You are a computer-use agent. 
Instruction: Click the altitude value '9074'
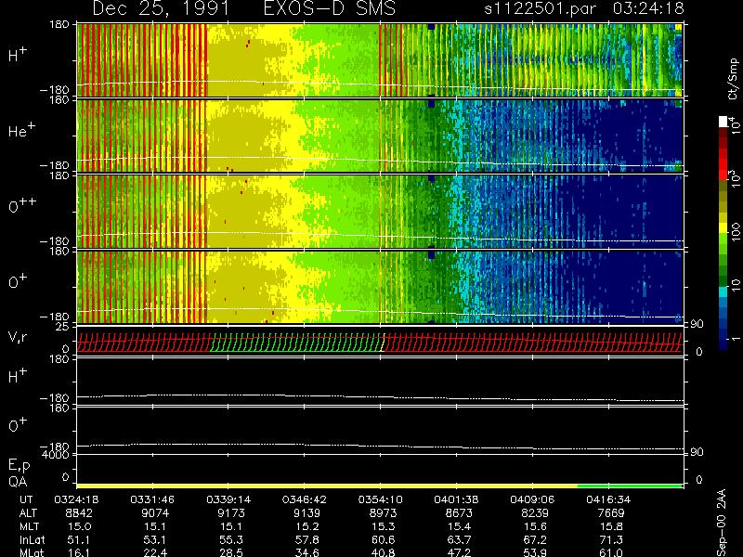(155, 513)
